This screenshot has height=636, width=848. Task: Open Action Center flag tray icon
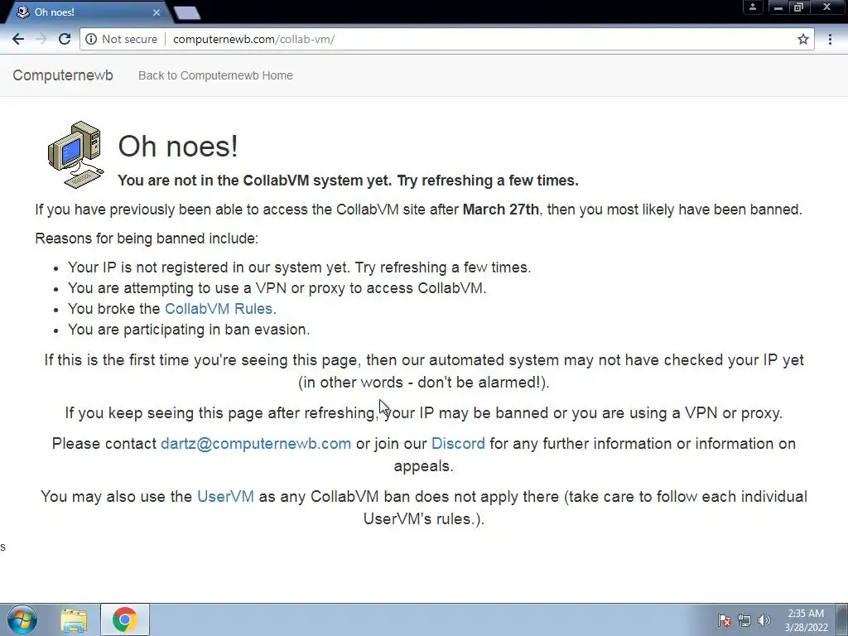point(725,620)
